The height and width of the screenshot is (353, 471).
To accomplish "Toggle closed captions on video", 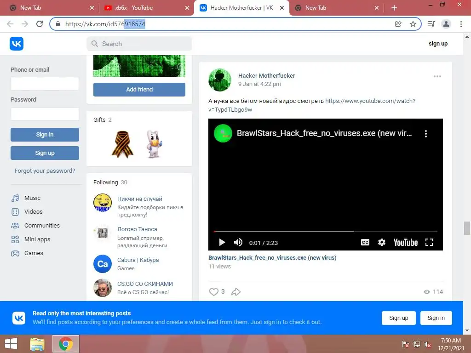I will click(x=365, y=242).
